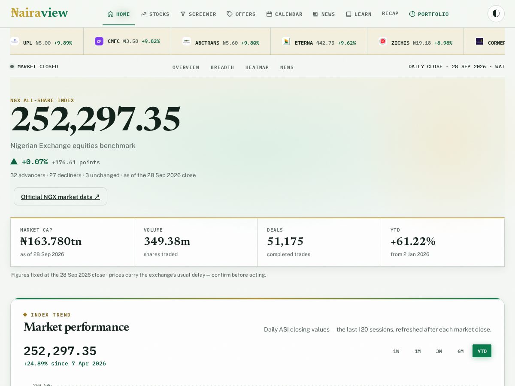515x386 pixels.
Task: Click the ZICHIS red logo in the ticker
Action: (x=383, y=41)
